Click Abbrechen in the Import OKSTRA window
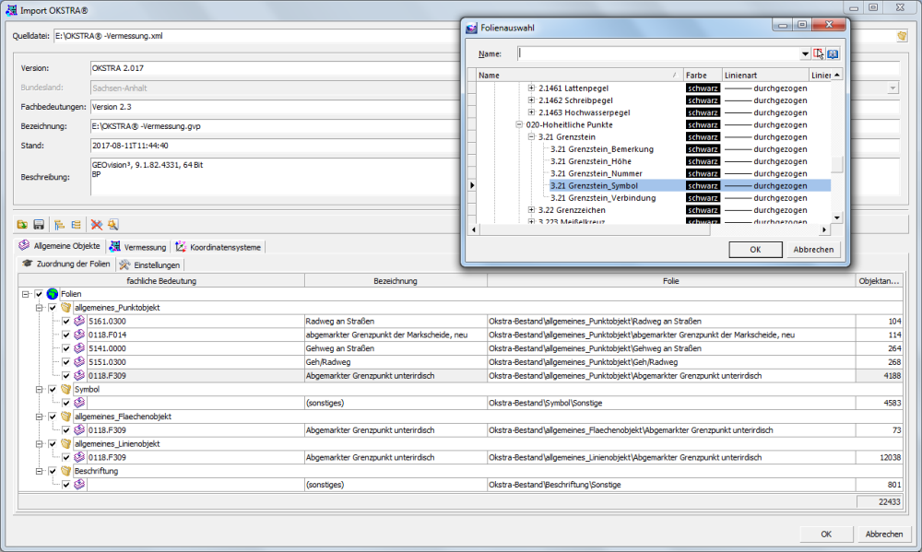 884,534
